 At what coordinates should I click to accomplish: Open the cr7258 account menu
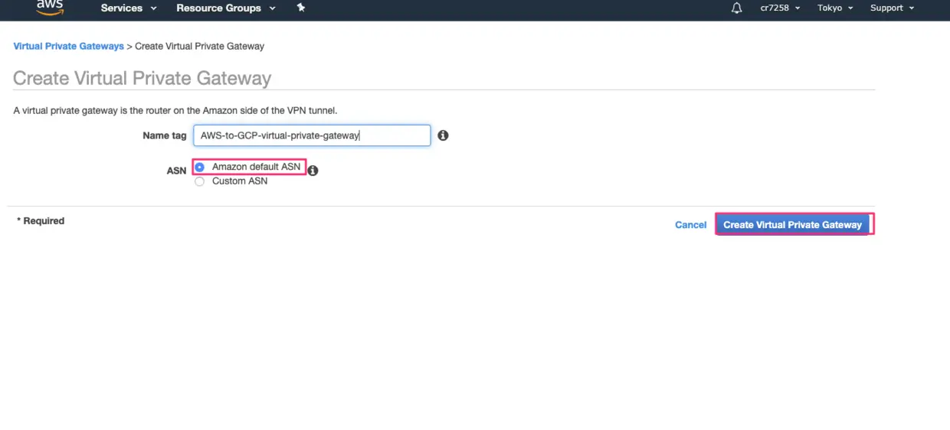(780, 8)
